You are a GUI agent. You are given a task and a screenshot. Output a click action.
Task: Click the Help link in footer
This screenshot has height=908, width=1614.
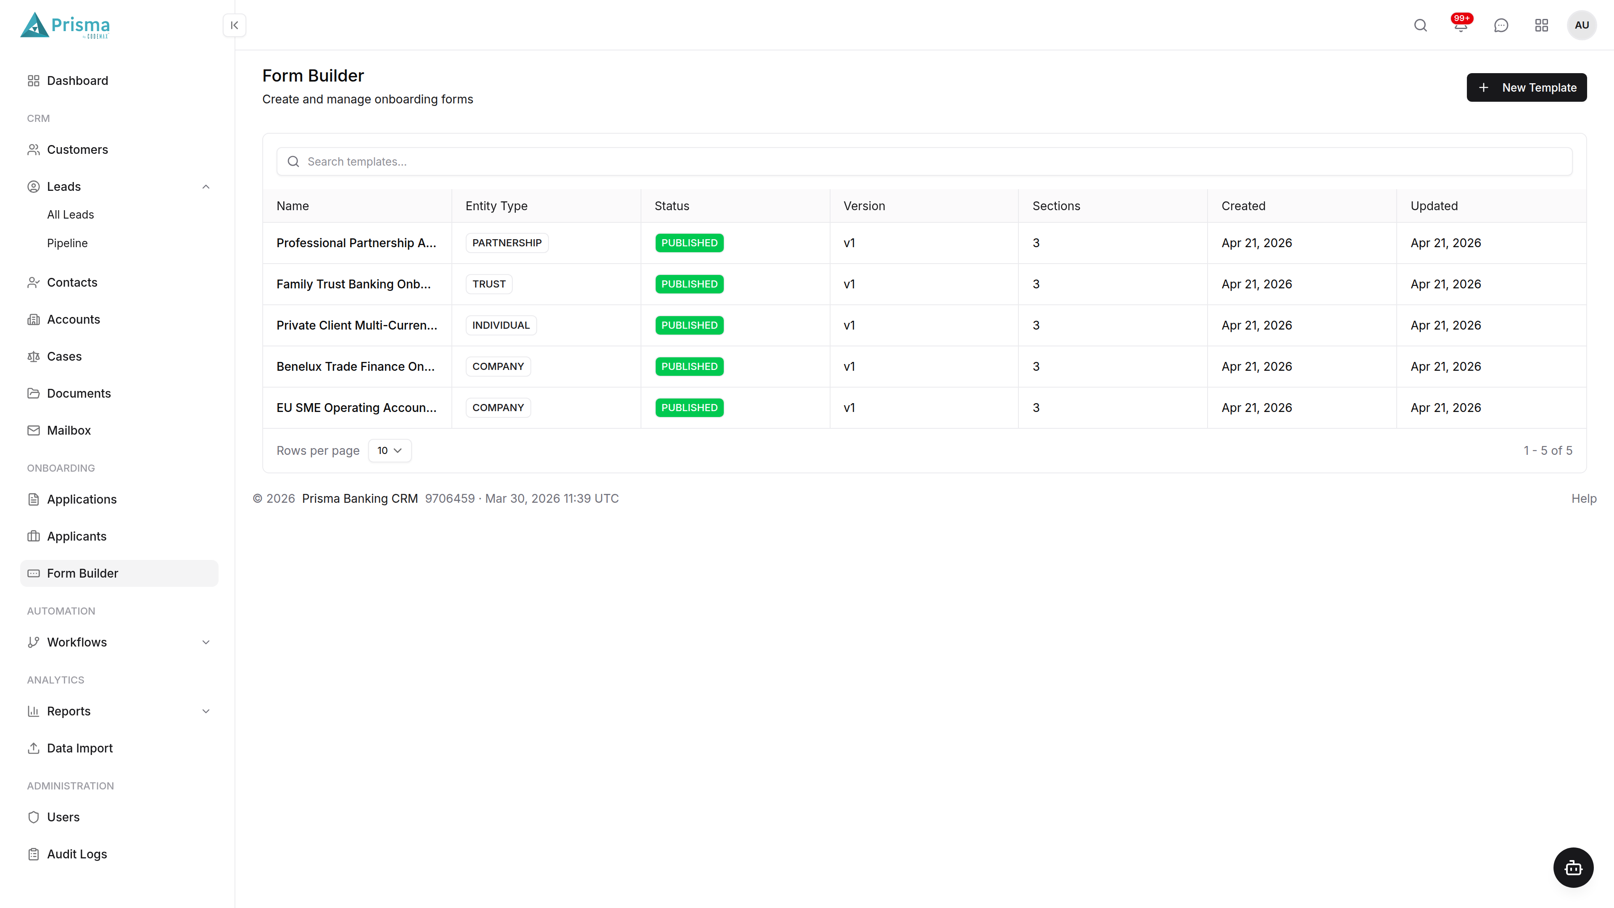1583,499
